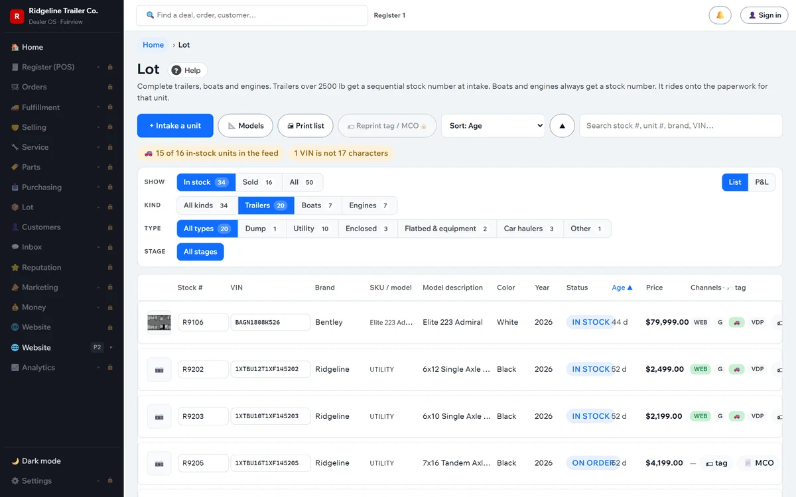This screenshot has width=796, height=497.
Task: Toggle WEB channel for the R9202 row
Action: click(700, 369)
